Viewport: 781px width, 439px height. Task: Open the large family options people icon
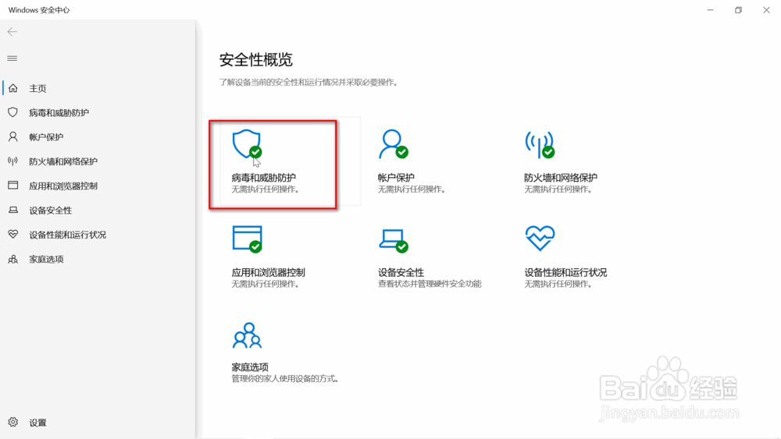(247, 335)
